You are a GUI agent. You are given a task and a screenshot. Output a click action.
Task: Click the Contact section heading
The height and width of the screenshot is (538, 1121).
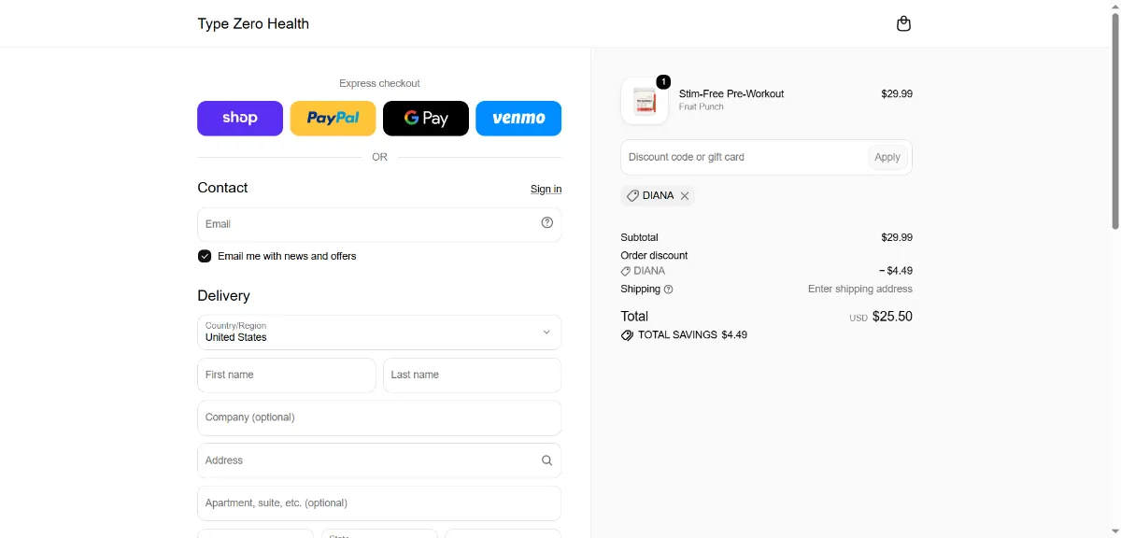coord(222,188)
